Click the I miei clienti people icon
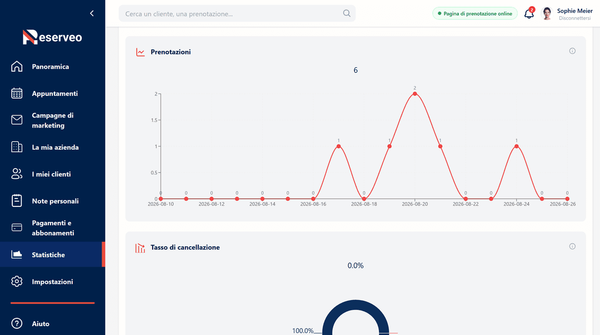This screenshot has height=335, width=600. coord(17,174)
